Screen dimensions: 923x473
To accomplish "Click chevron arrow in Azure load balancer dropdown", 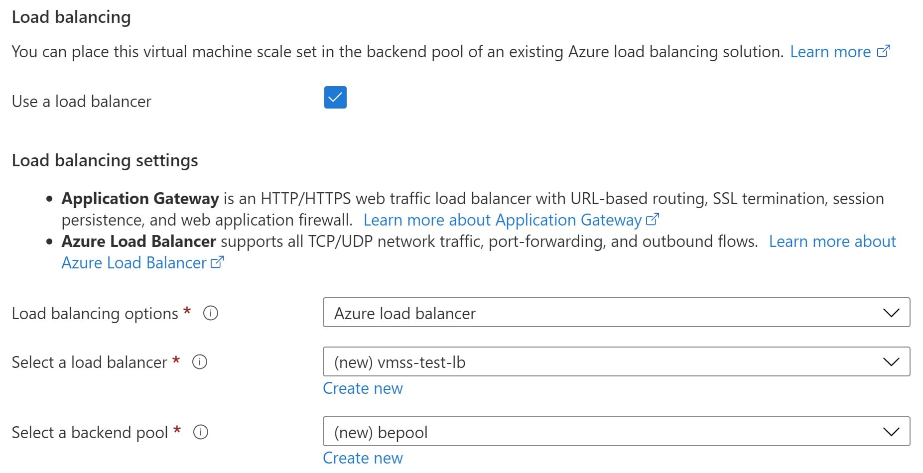I will coord(891,313).
